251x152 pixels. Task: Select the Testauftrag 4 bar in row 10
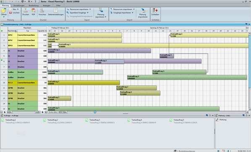point(84,82)
